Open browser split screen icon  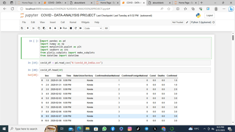click(178, 9)
